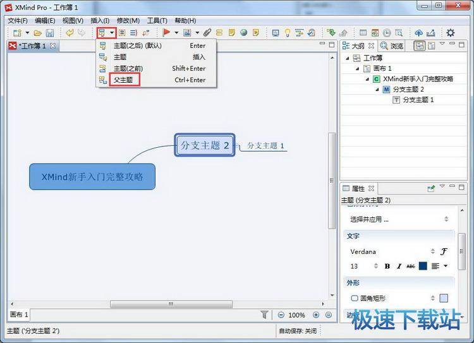The height and width of the screenshot is (343, 474).
Task: Select the 画布 1 sheet tab
Action: (19, 315)
